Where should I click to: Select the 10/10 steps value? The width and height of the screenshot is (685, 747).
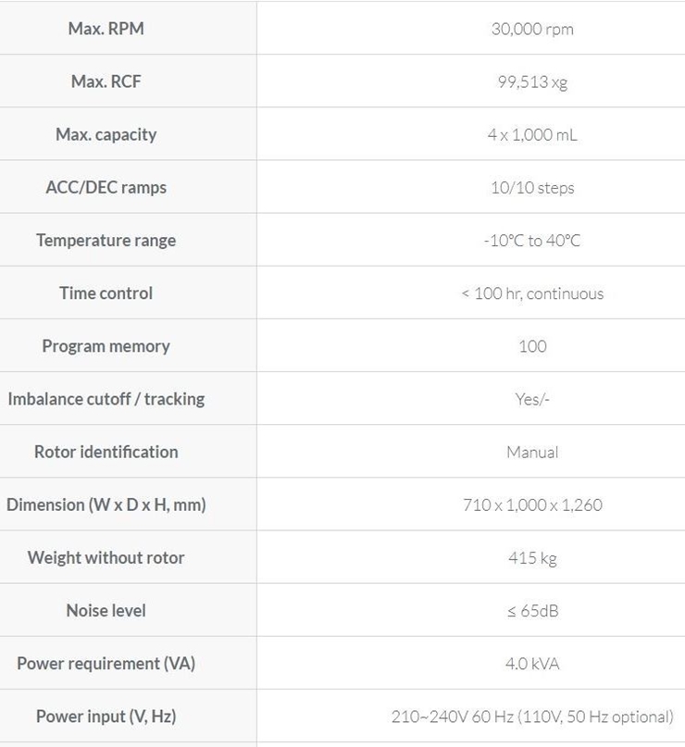point(532,188)
